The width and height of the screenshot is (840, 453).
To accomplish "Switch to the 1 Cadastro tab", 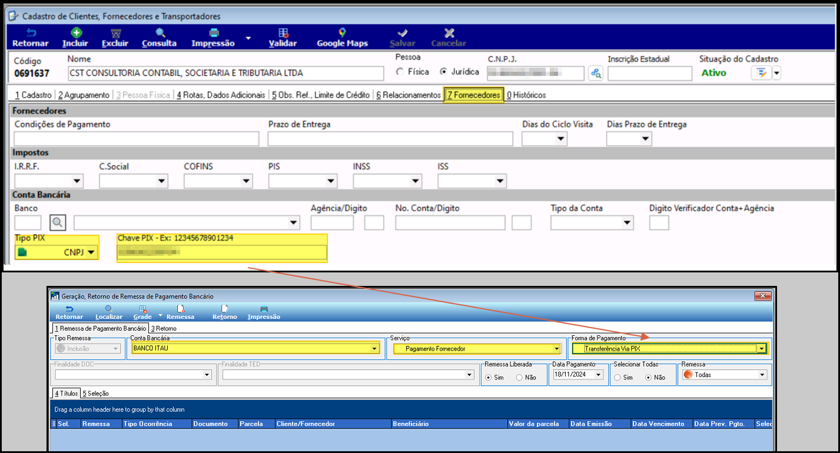I will pyautogui.click(x=34, y=95).
